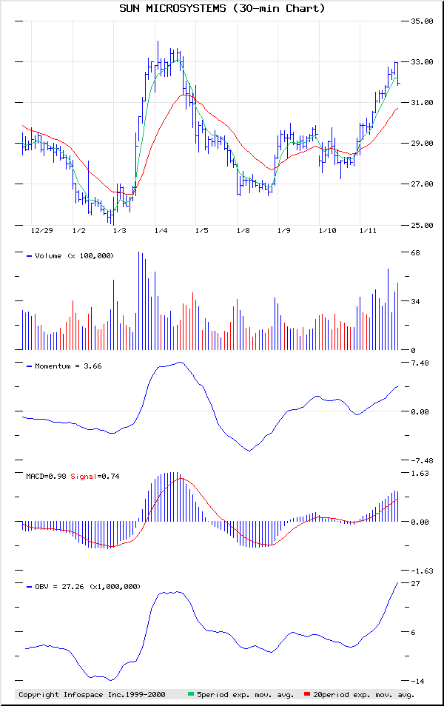444x706 pixels.
Task: Click the SUN MICROSYSTEMS (30-min Chart) title
Action: coord(222,8)
